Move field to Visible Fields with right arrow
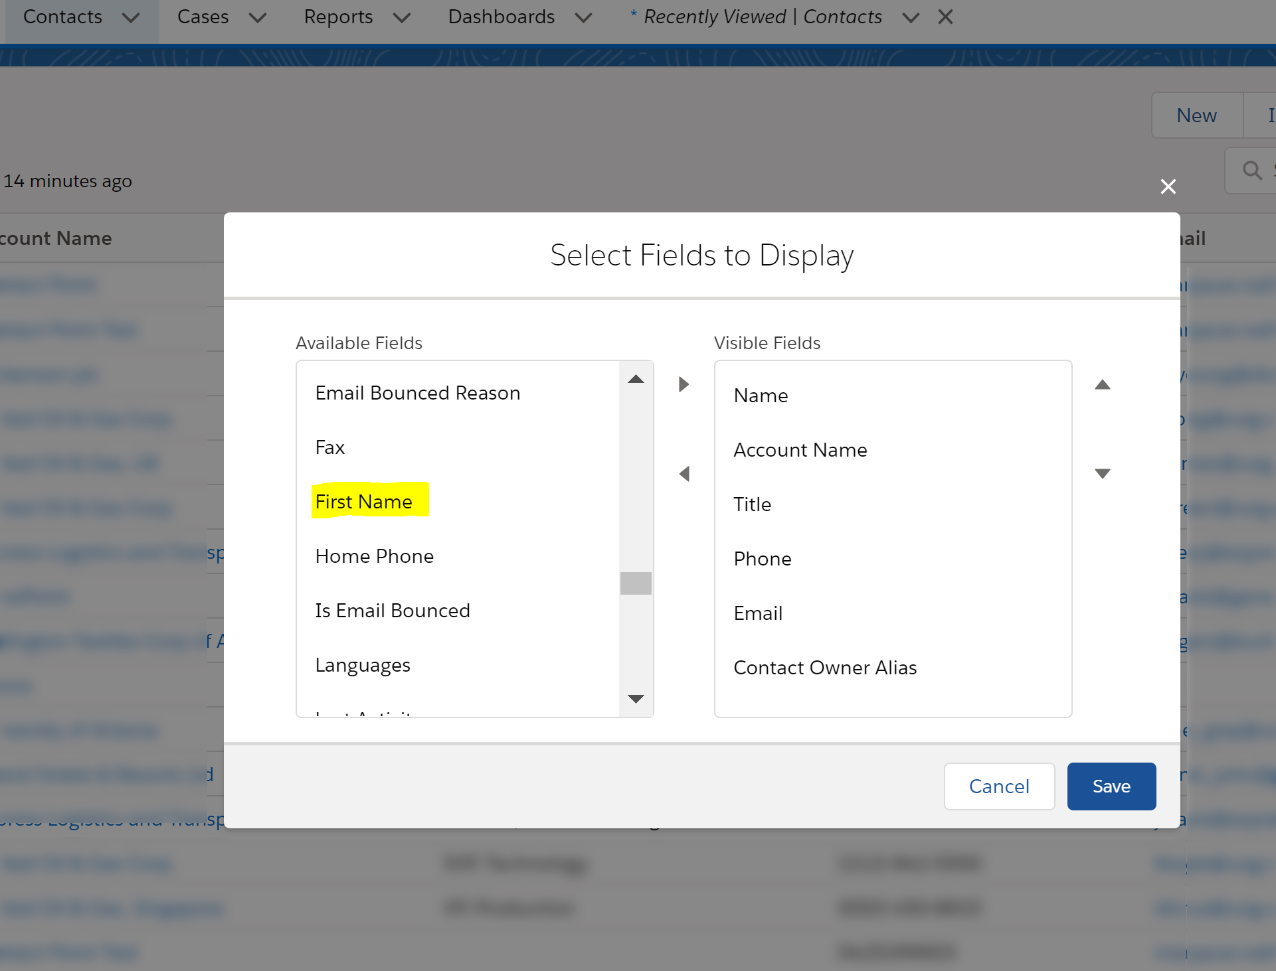Viewport: 1276px width, 971px height. pos(684,384)
